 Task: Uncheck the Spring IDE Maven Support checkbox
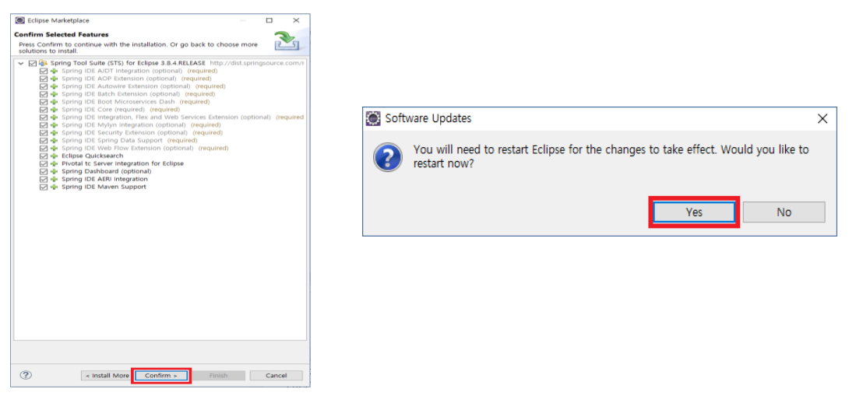[44, 187]
